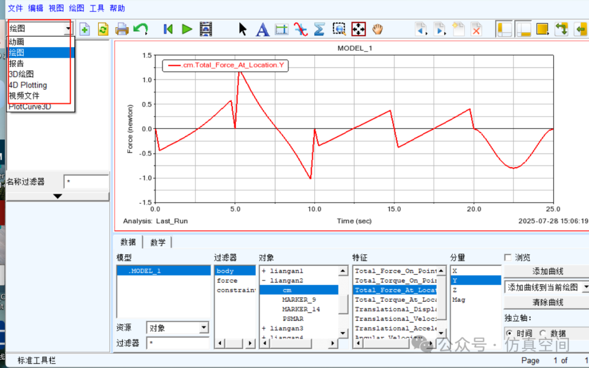
Task: Choose 3D绘图 in the mode dropdown list
Action: (40, 74)
